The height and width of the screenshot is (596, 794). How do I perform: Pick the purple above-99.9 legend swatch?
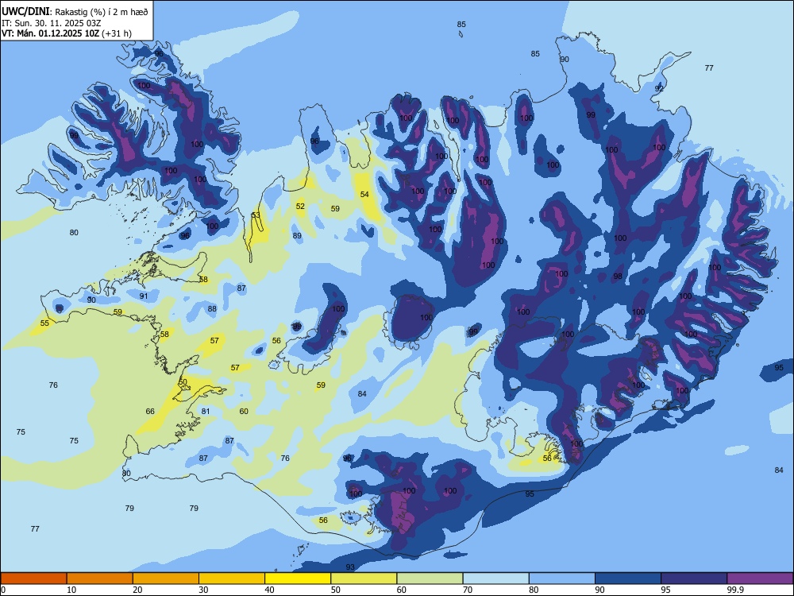coord(760,579)
